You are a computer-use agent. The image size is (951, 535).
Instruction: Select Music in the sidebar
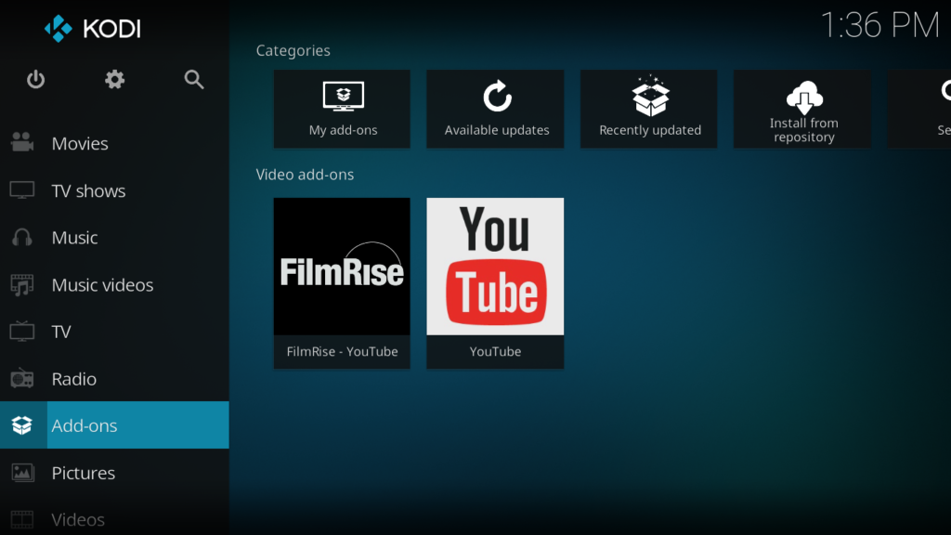(x=114, y=237)
